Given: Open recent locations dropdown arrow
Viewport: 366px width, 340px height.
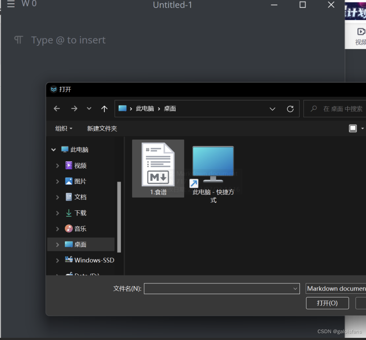Looking at the screenshot, I should pos(89,109).
